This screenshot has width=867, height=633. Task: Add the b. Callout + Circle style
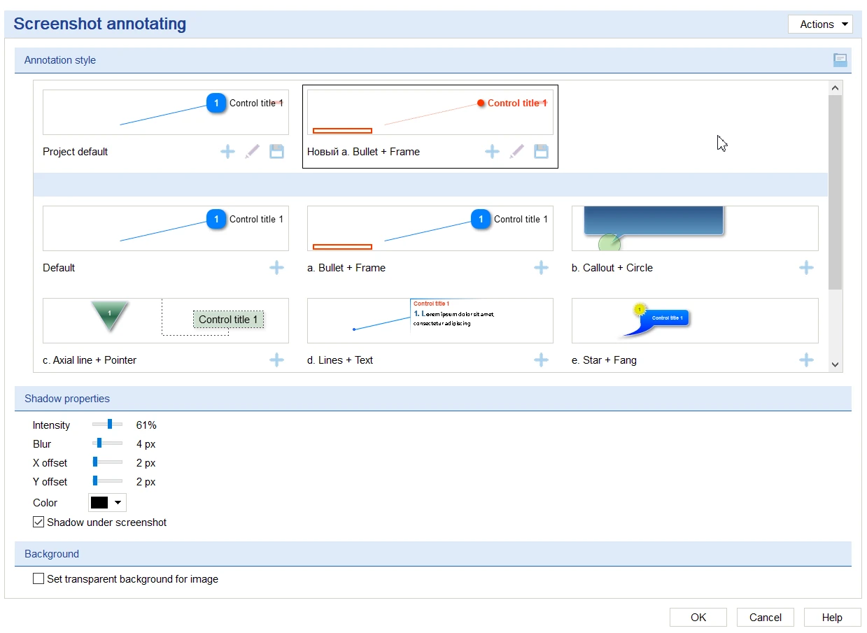(x=806, y=267)
